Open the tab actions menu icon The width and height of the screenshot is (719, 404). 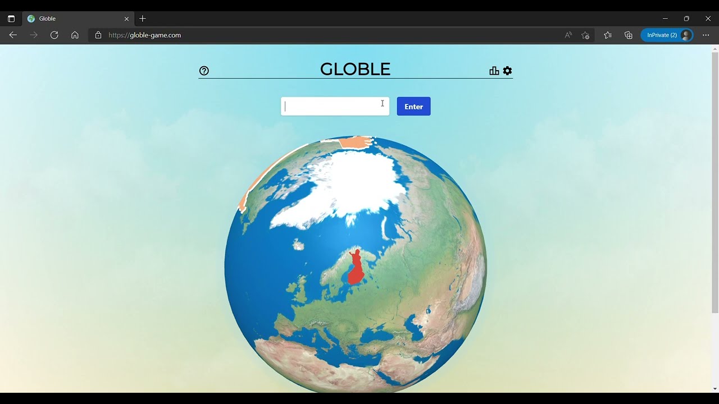click(11, 19)
